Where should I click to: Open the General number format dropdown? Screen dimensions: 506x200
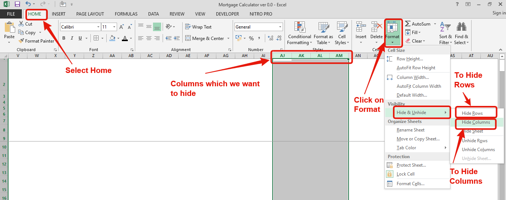280,27
